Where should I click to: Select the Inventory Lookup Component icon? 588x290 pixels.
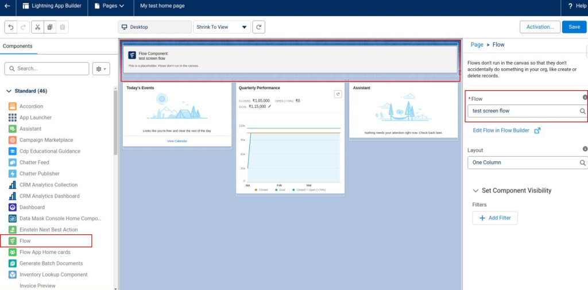13,274
